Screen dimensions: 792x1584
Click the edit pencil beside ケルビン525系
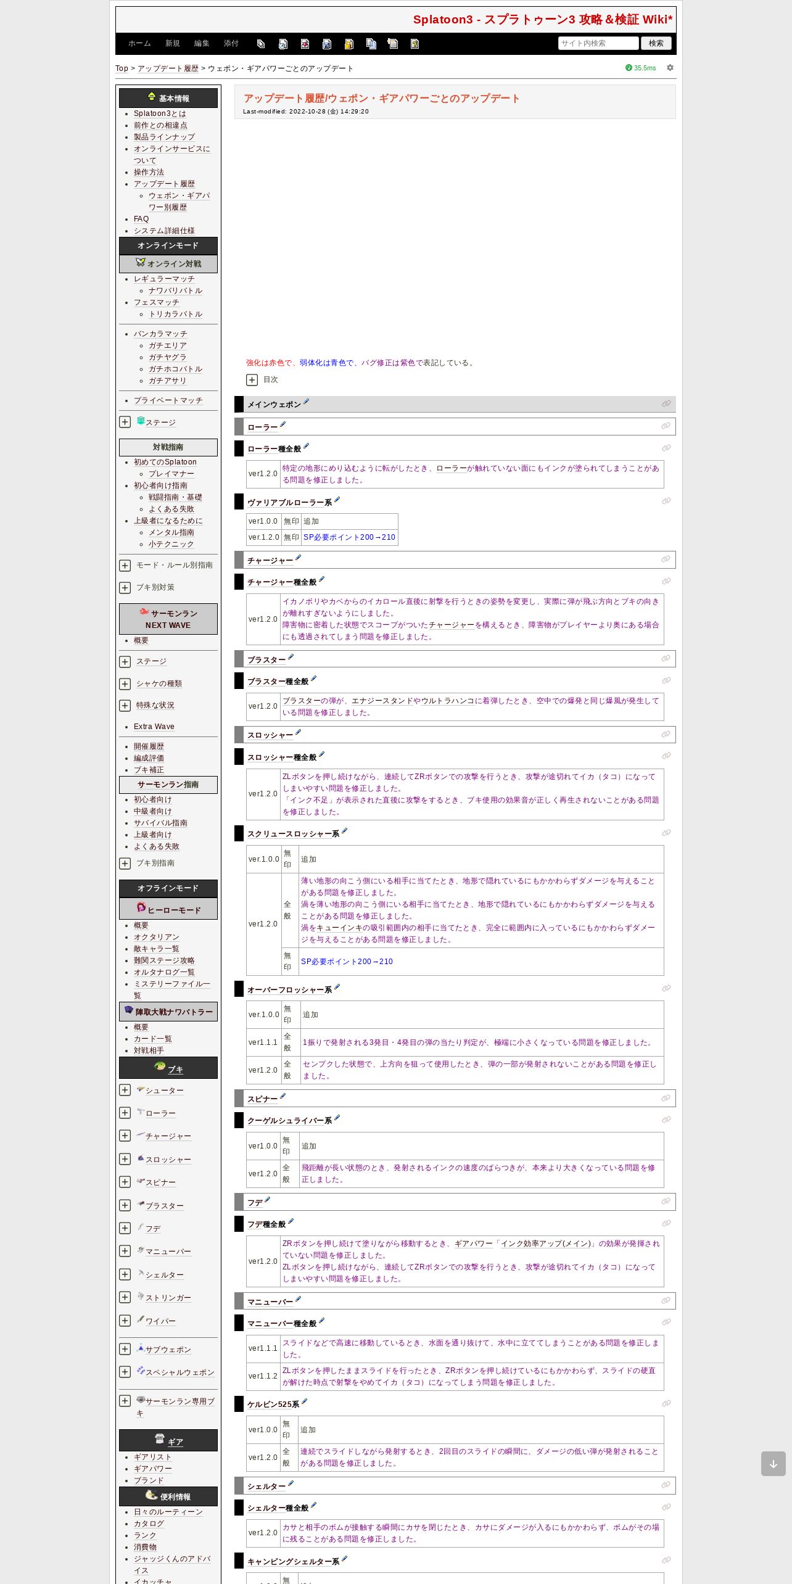(304, 1402)
